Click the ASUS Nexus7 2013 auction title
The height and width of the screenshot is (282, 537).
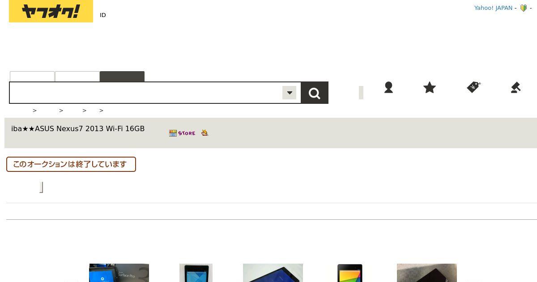78,129
